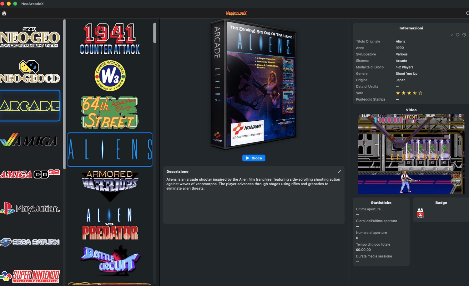Select the Amiga system
The image size is (469, 286).
click(29, 140)
